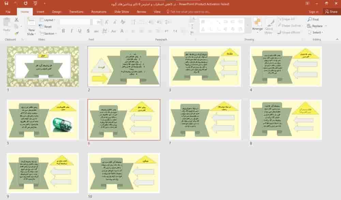Collapse the ribbon with the chevron

click(337, 39)
